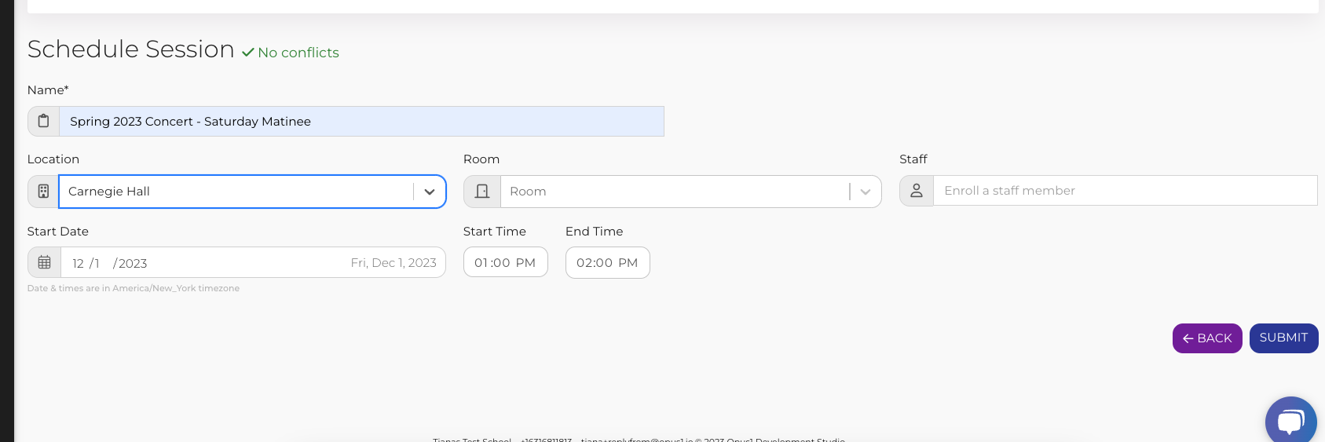
Task: Select the End Time hour value
Action: click(x=584, y=263)
